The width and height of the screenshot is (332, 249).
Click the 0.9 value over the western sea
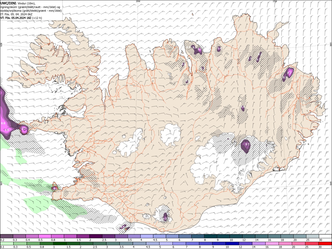7,130
